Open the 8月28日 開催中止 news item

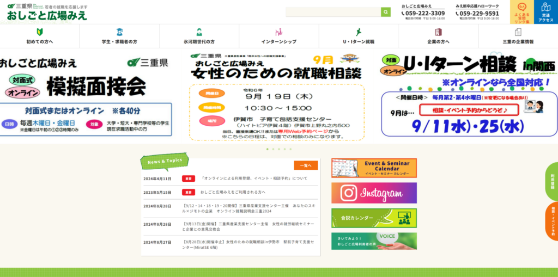pyautogui.click(x=248, y=245)
